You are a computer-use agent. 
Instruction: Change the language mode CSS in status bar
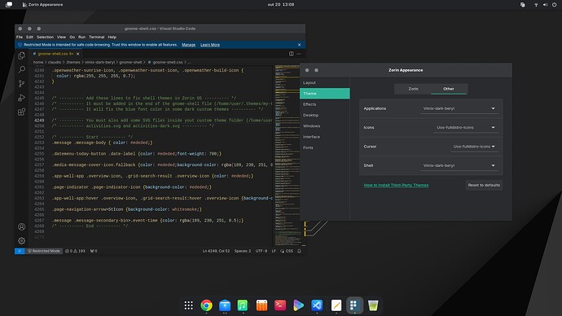pos(289,251)
